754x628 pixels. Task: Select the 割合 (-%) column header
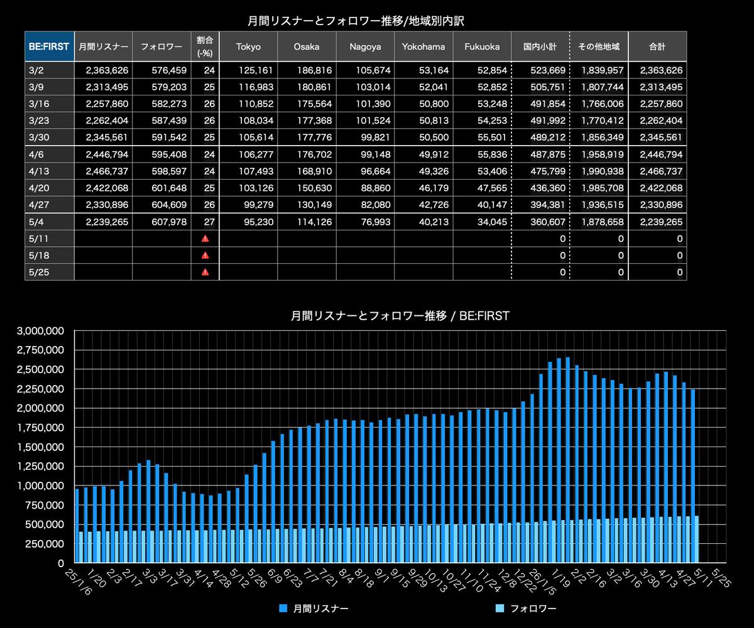(205, 46)
